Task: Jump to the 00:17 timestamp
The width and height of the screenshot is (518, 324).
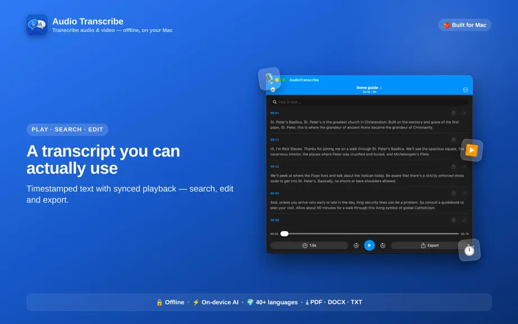Action: [275, 140]
